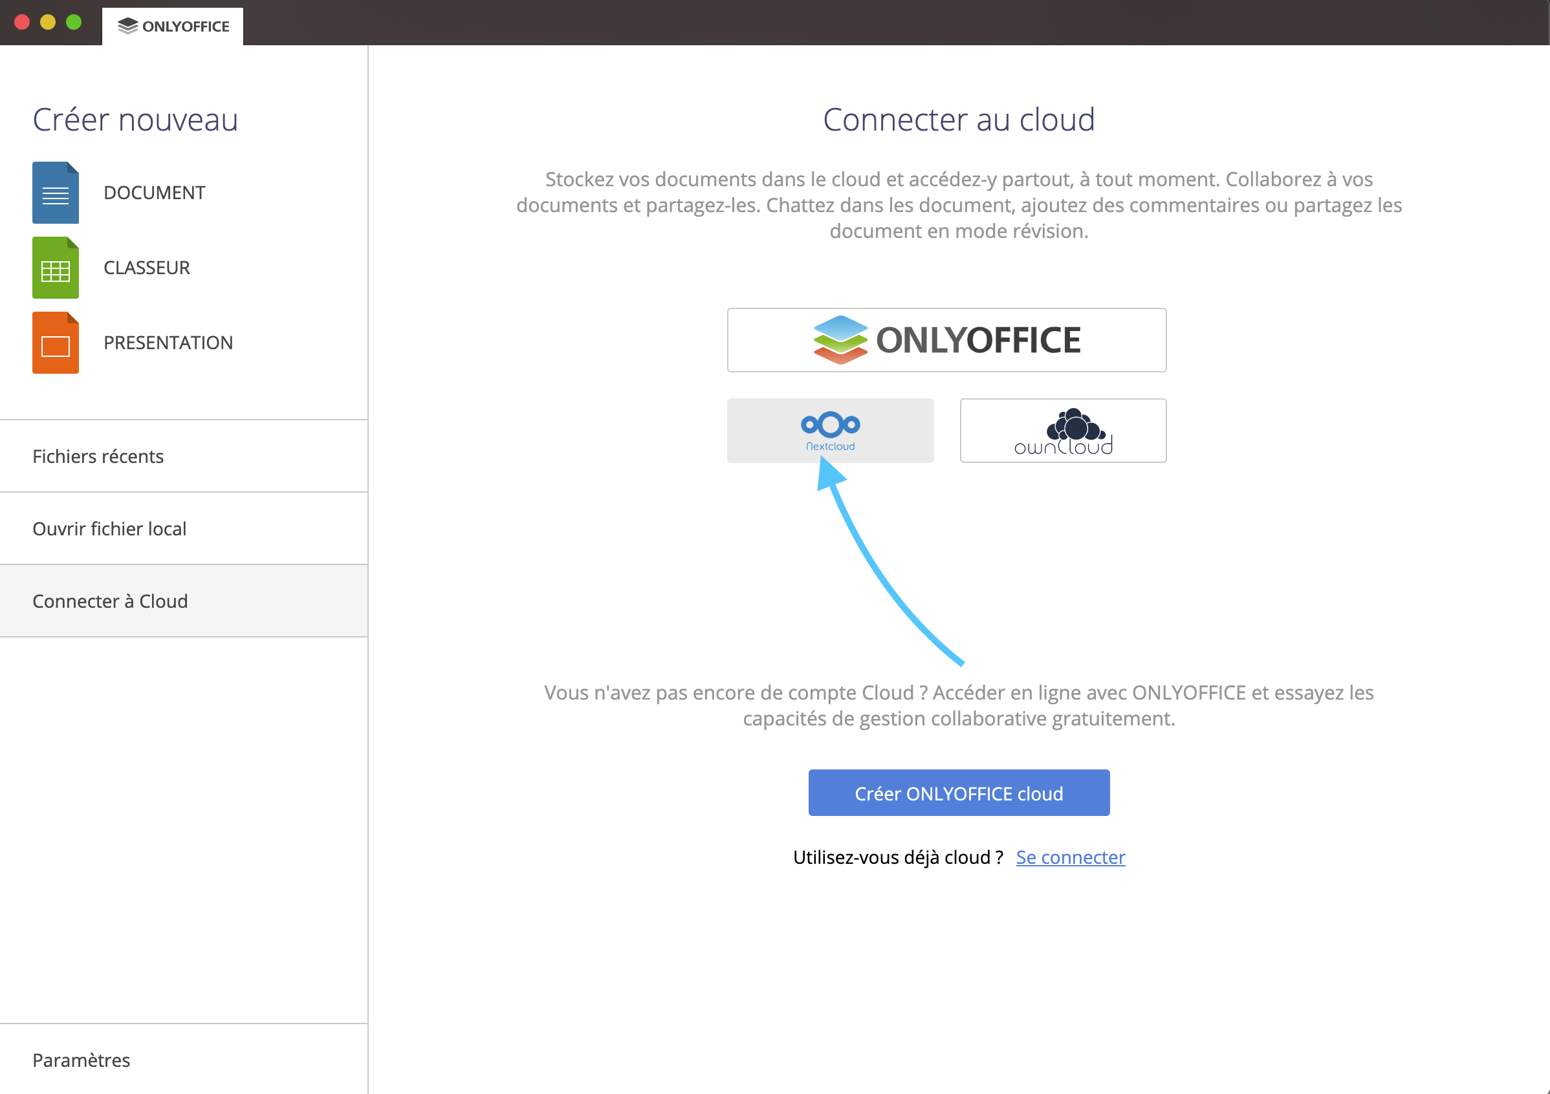Choose Nextcloud as cloud provider

point(831,431)
